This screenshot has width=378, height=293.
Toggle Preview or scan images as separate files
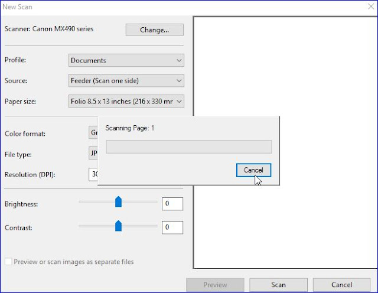[x=8, y=262]
